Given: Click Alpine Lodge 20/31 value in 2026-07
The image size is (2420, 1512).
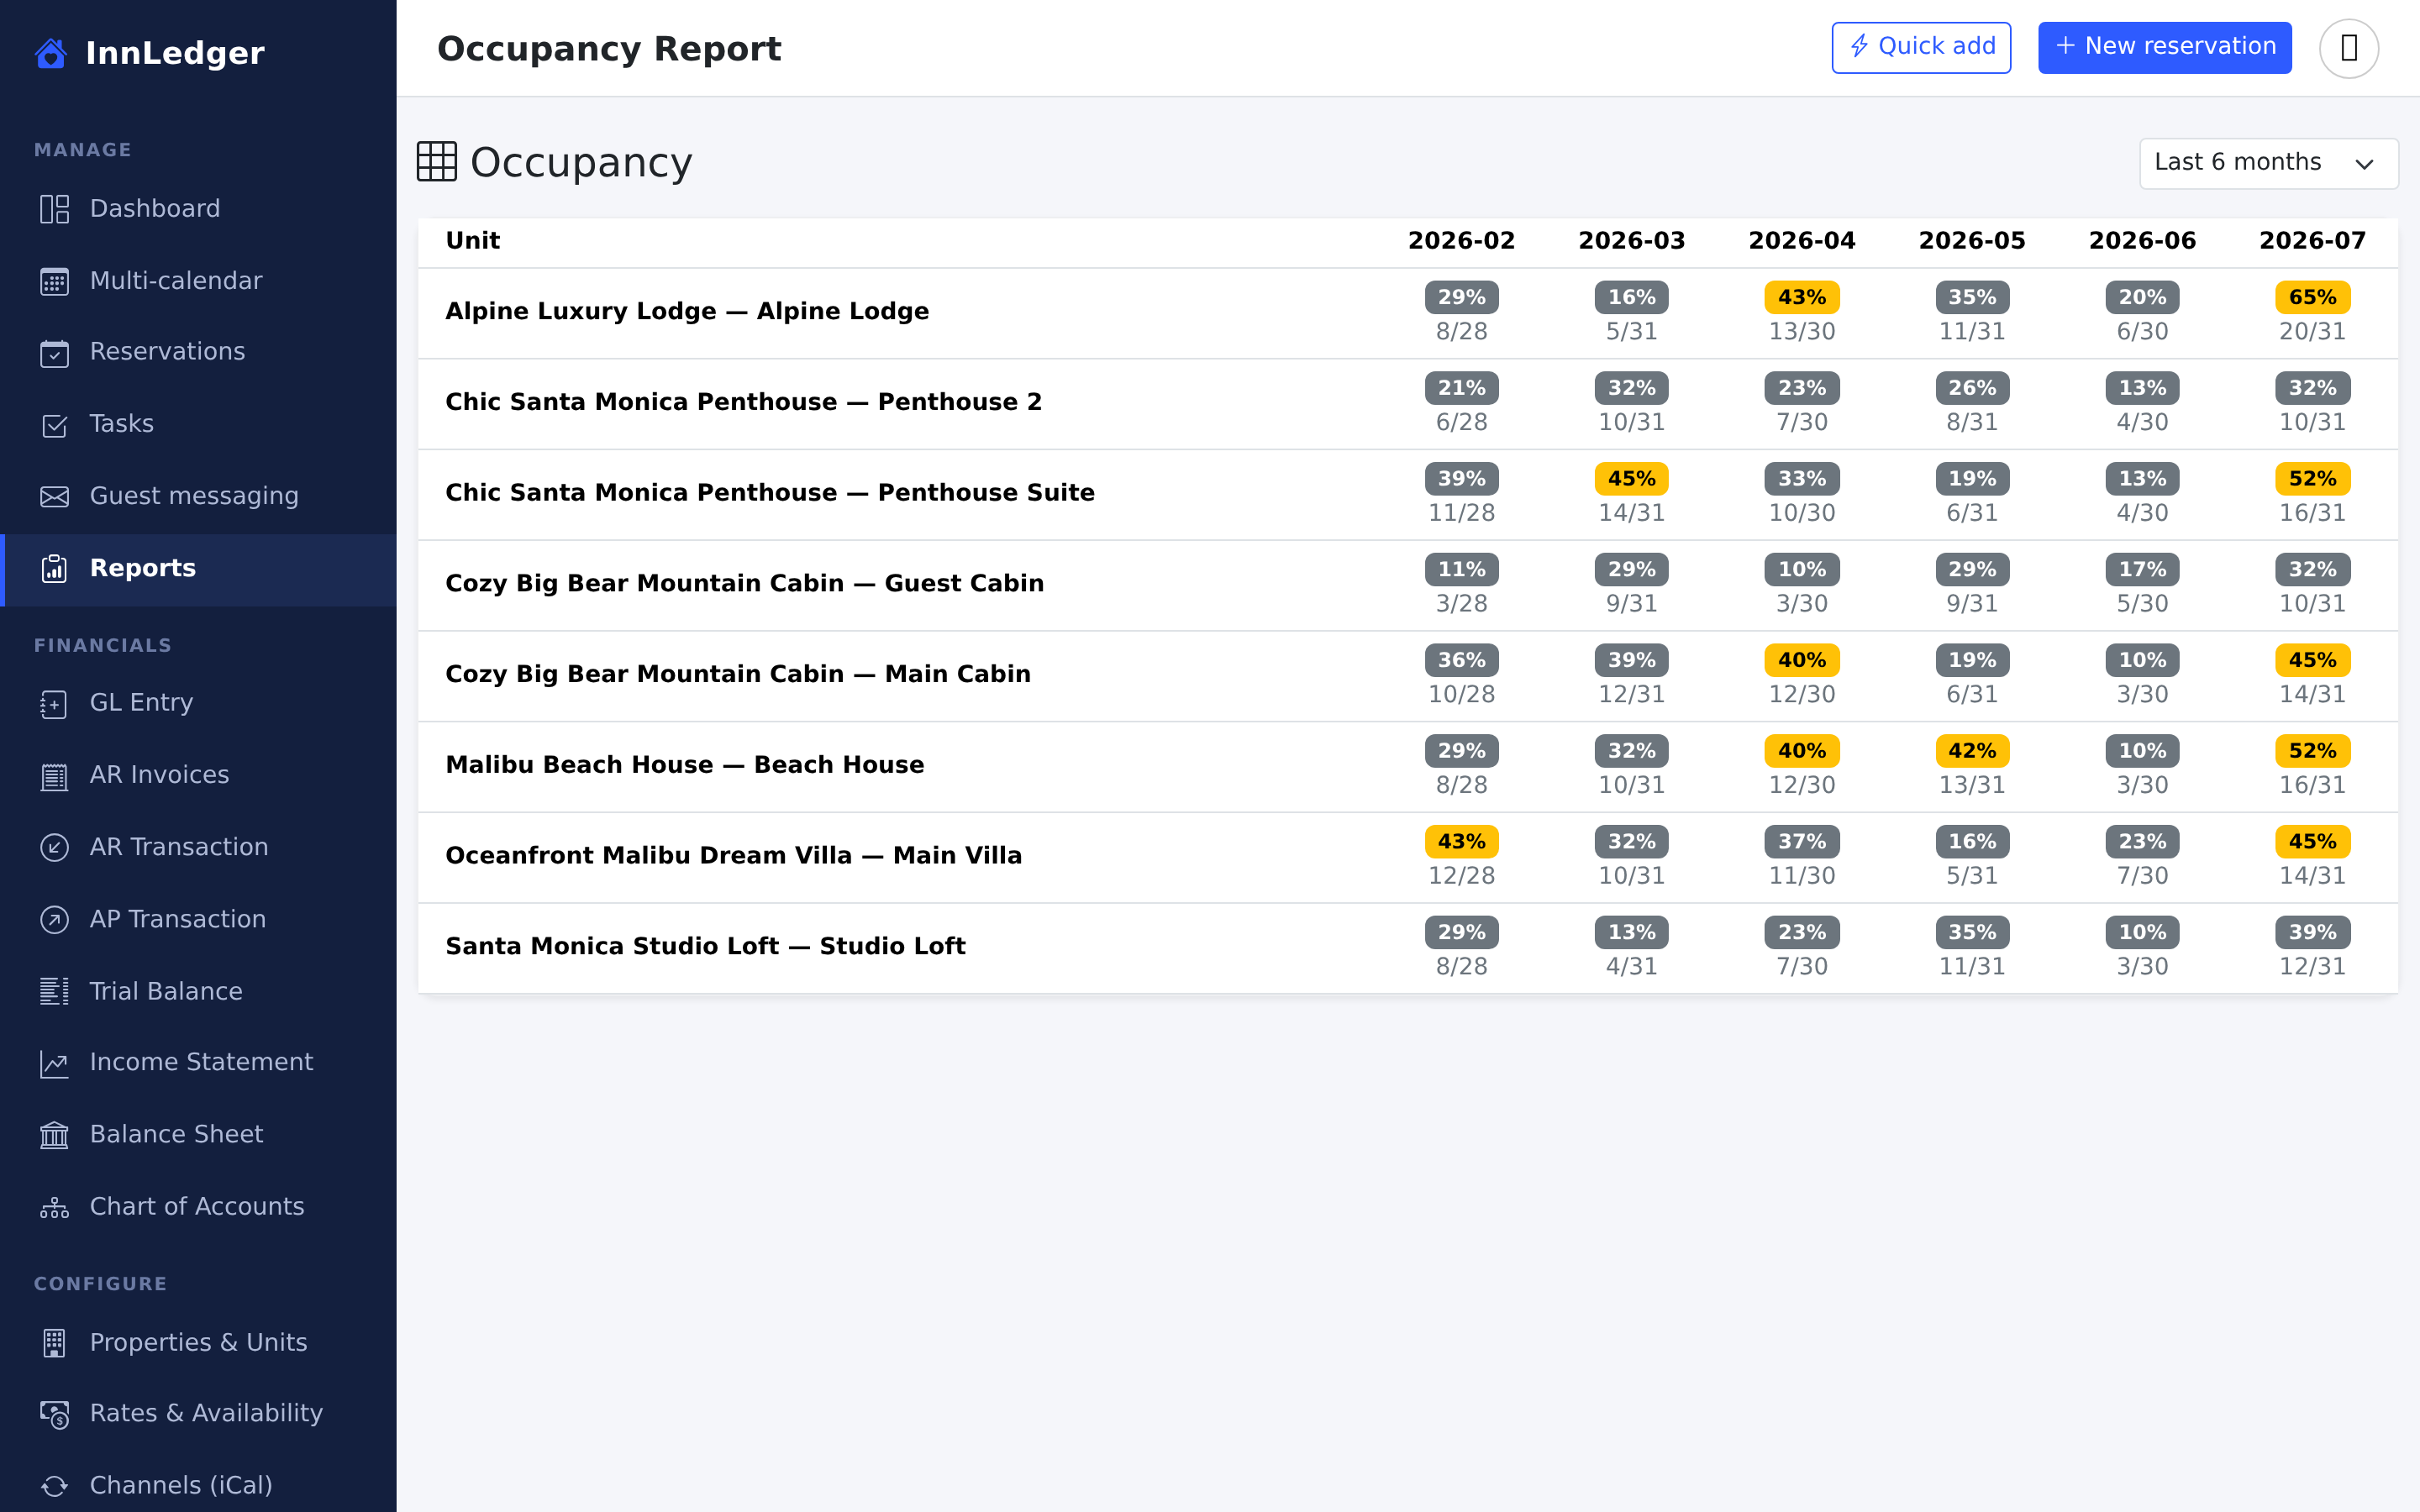Looking at the screenshot, I should click(2312, 332).
